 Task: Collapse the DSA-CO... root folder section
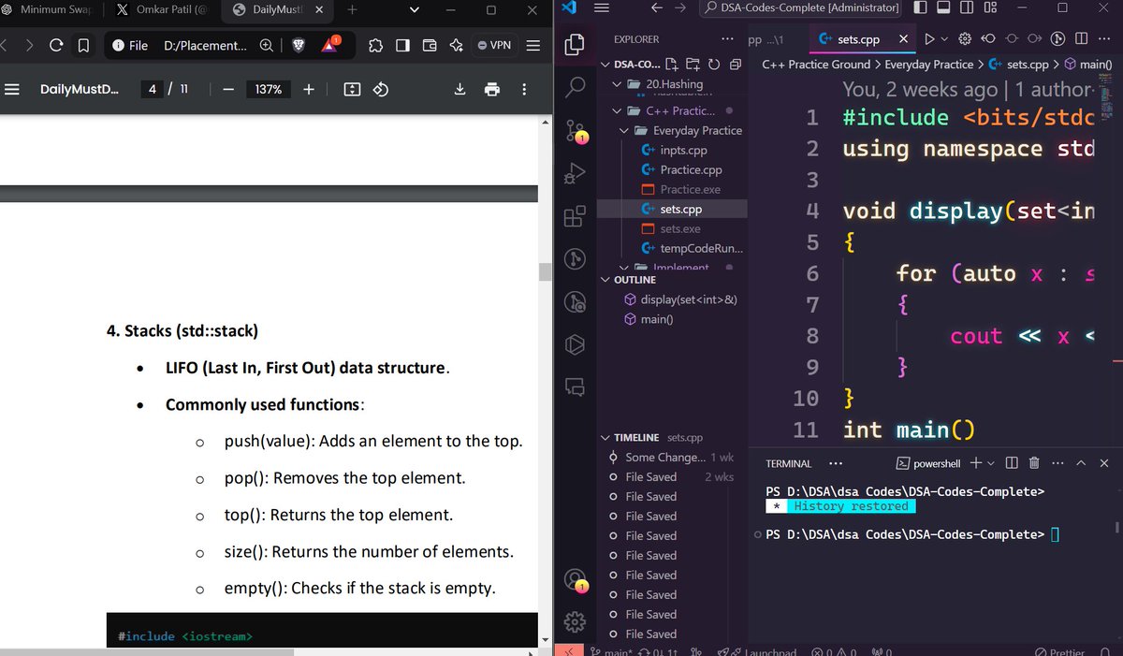pos(605,65)
